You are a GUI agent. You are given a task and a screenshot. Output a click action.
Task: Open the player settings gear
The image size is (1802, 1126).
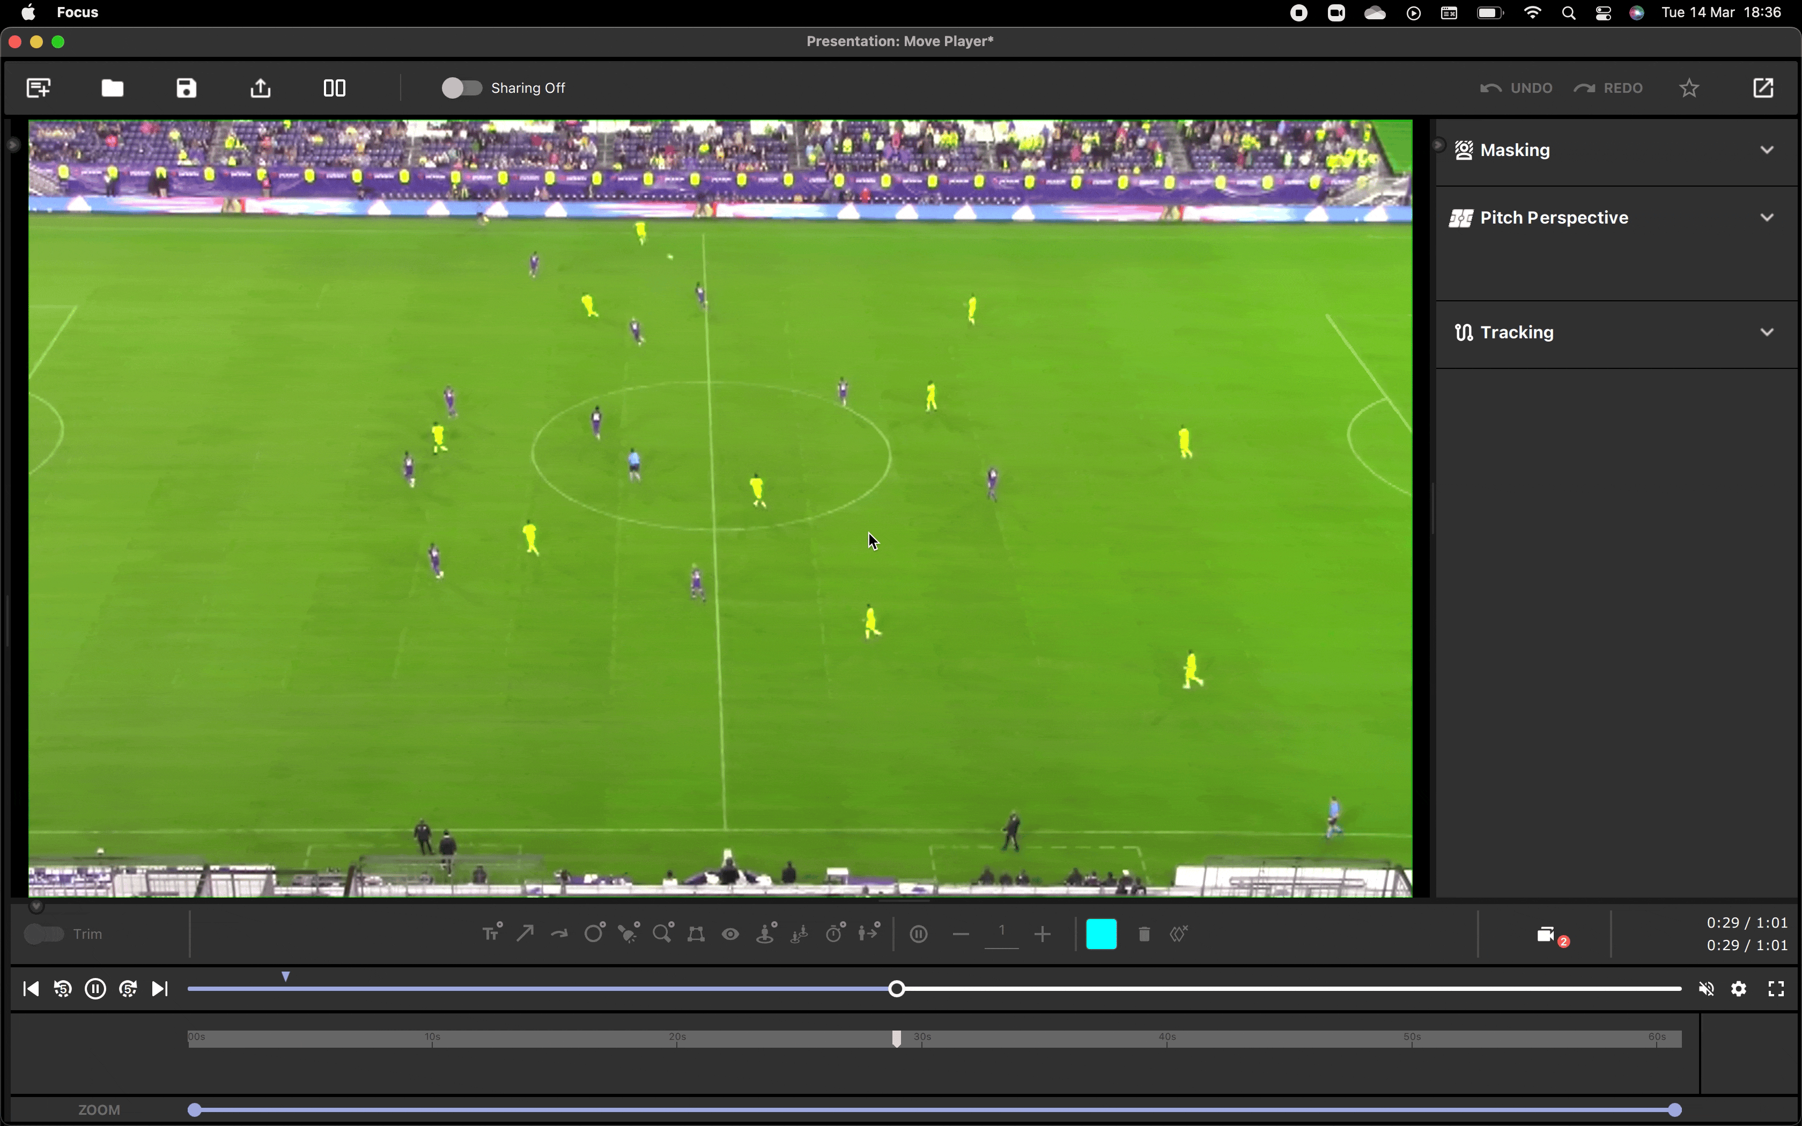point(1739,989)
